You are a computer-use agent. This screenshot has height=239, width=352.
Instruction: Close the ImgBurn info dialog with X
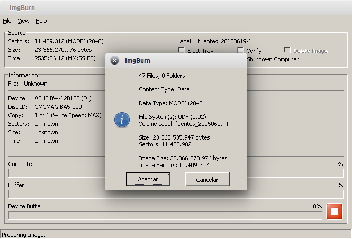[114, 60]
